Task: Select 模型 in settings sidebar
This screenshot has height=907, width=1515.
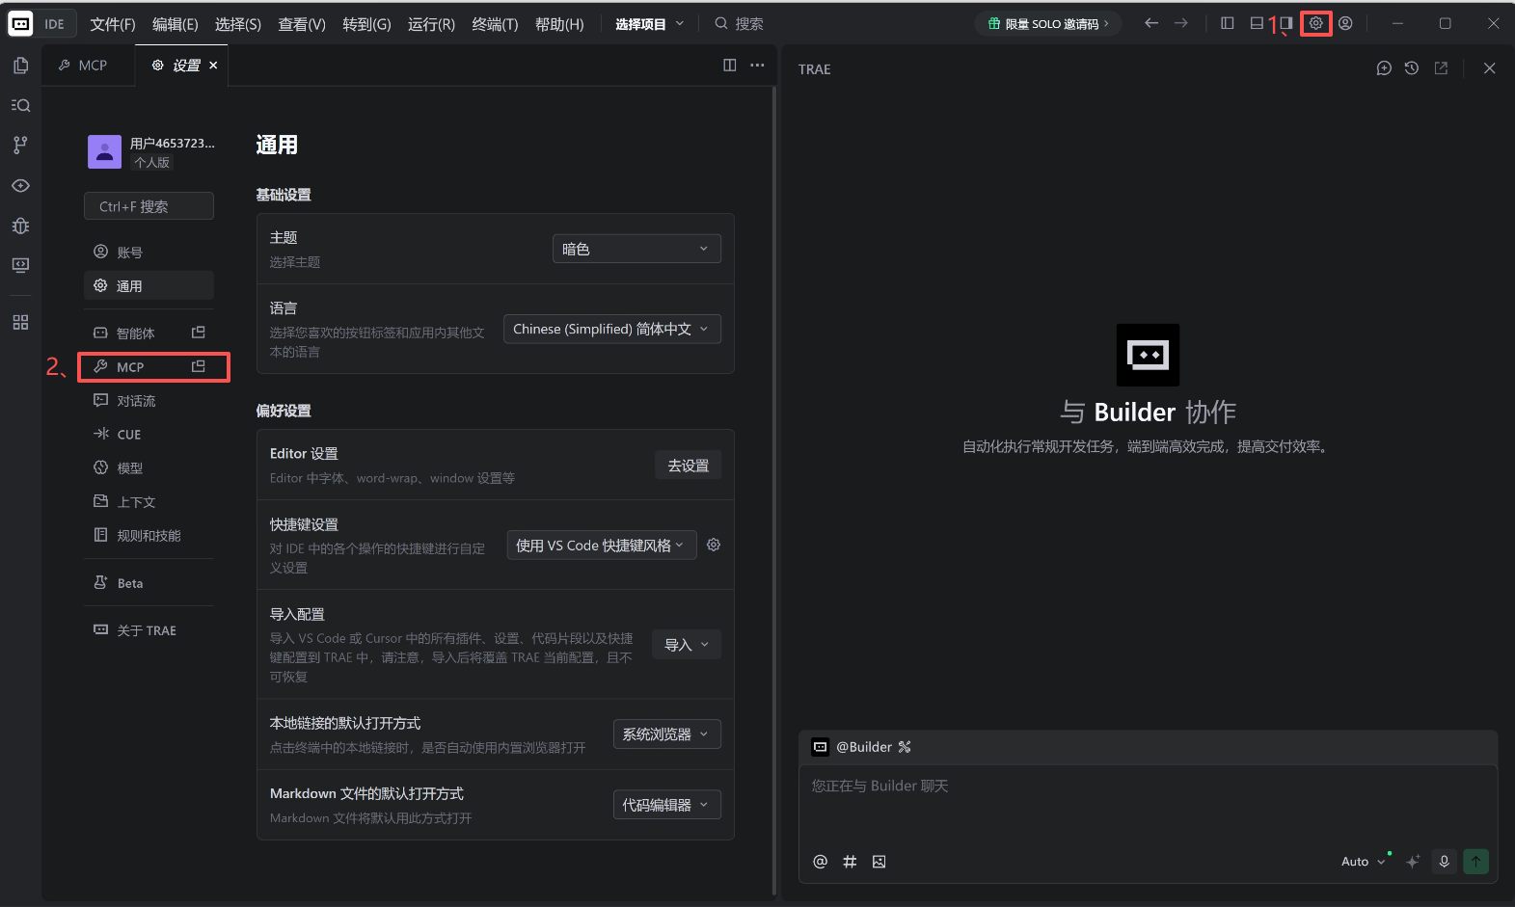Action: 149,467
